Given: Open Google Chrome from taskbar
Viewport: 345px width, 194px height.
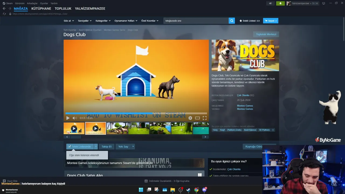Looking at the screenshot, I should [196, 190].
